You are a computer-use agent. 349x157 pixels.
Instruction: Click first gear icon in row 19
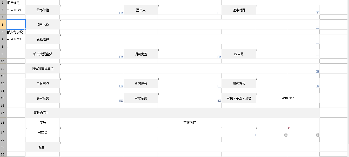tap(286, 135)
